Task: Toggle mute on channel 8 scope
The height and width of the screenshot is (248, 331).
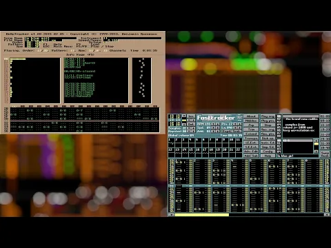Action: click(x=219, y=143)
